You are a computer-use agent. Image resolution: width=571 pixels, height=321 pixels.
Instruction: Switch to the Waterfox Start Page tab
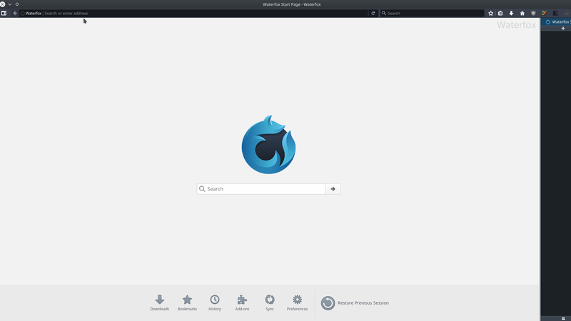coord(557,22)
